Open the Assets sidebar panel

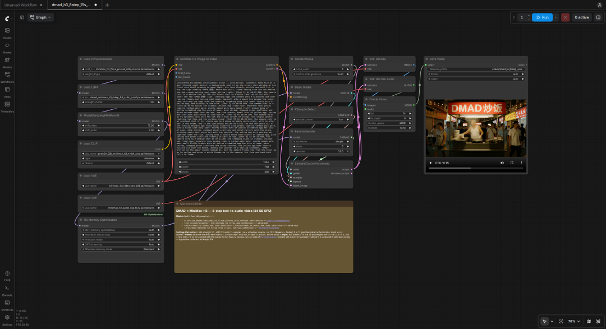pos(7,33)
